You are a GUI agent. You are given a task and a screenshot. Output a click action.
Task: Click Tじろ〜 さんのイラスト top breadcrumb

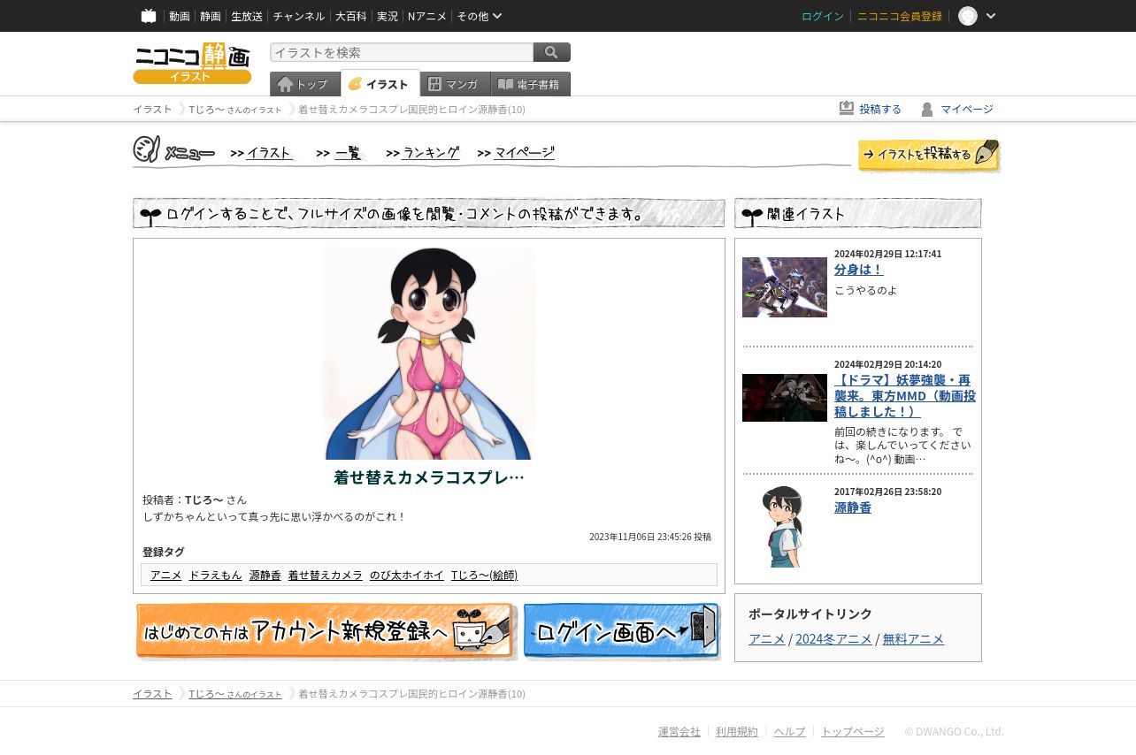[x=234, y=110]
